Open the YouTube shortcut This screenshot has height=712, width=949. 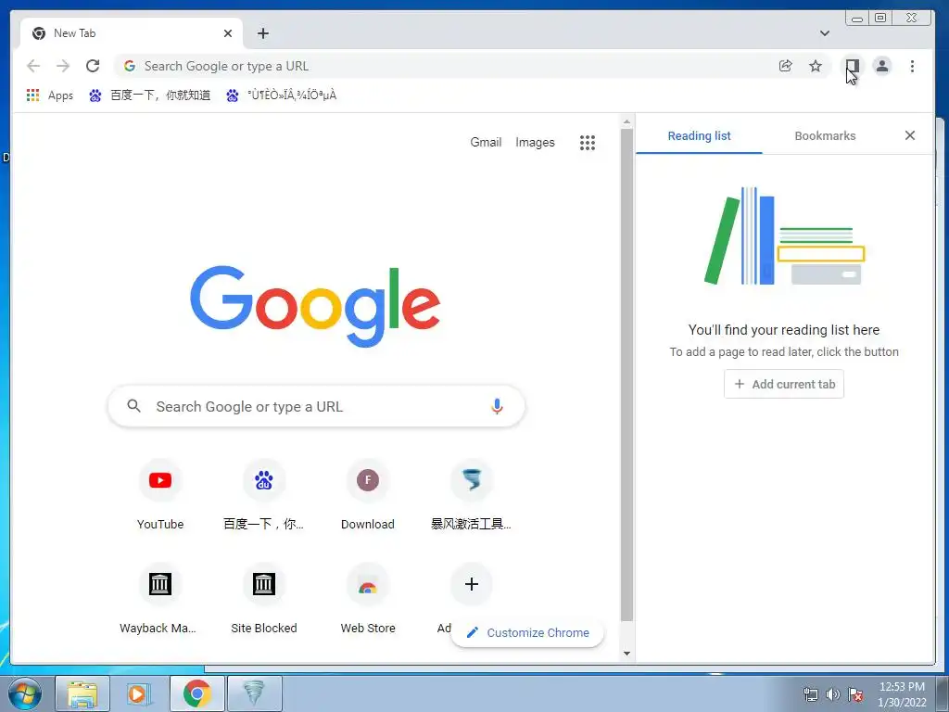coord(160,495)
